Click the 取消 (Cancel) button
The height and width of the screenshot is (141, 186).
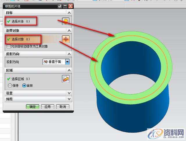click(x=63, y=106)
